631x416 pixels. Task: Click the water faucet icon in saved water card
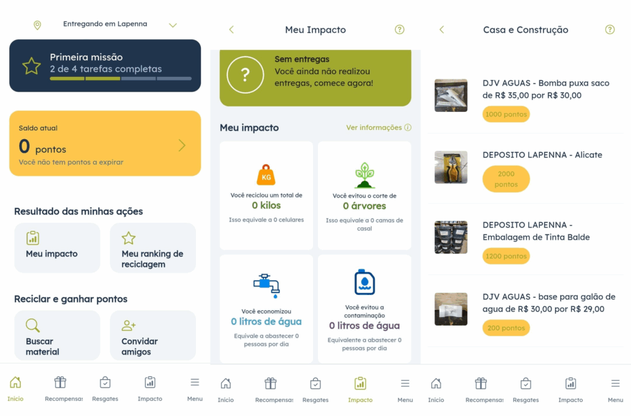click(x=266, y=285)
